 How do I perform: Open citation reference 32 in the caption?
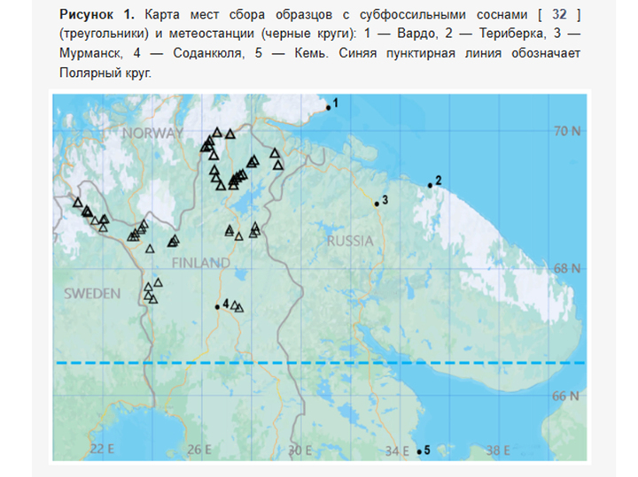pos(559,14)
